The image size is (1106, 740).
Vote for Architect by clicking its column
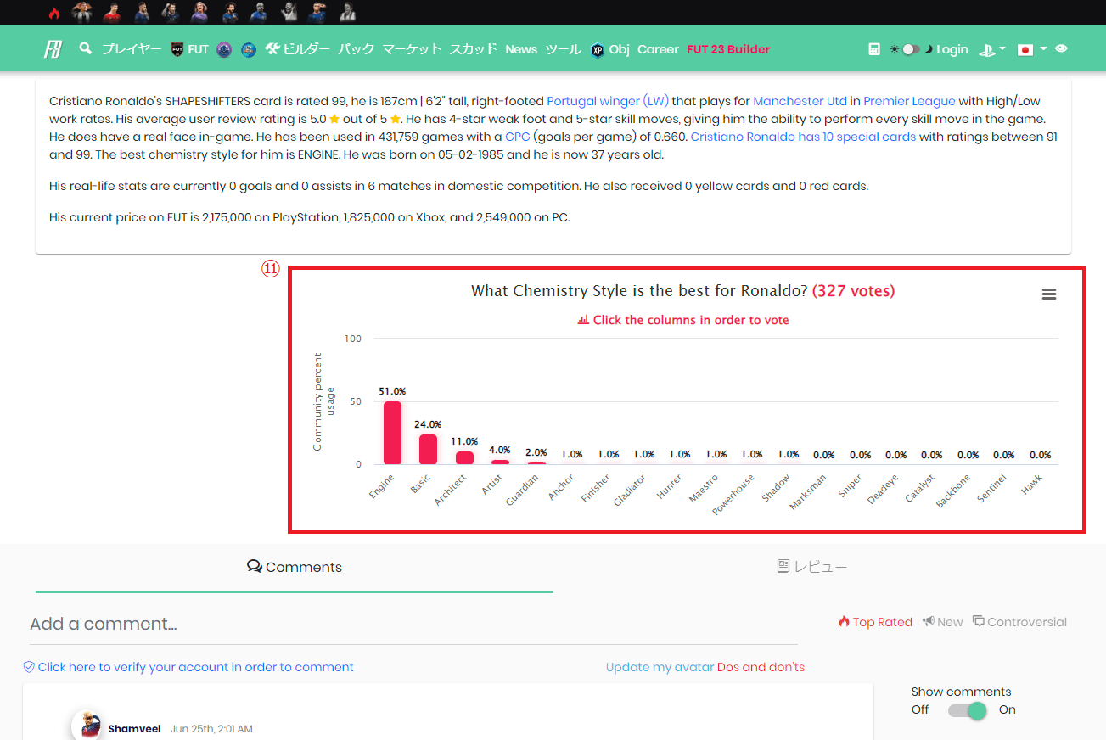[464, 457]
